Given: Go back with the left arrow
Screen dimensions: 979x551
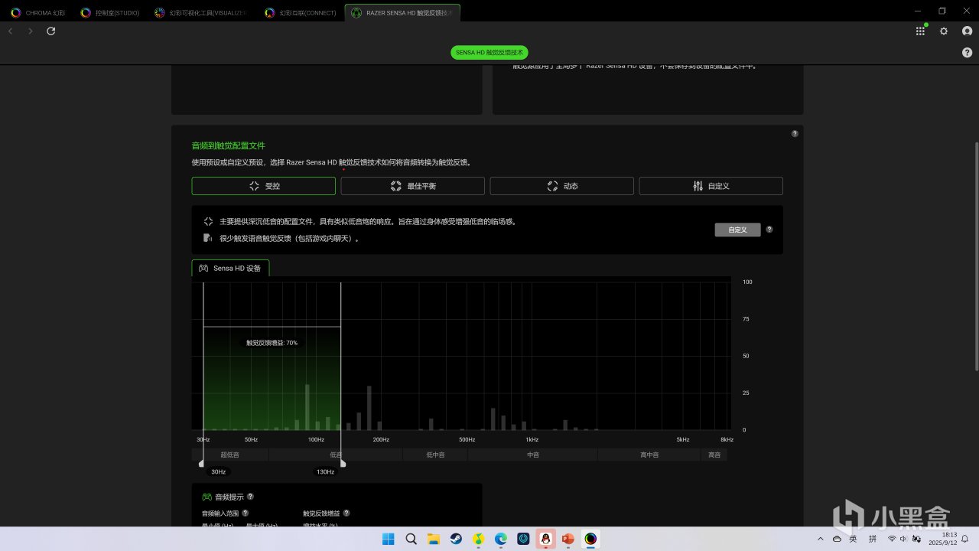Looking at the screenshot, I should (x=11, y=31).
